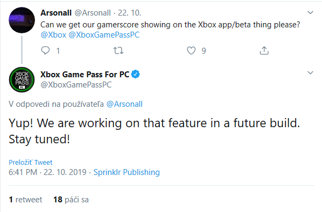Retweet Arsonall's tweet using the retweet icon
The height and width of the screenshot is (212, 322).
[118, 50]
